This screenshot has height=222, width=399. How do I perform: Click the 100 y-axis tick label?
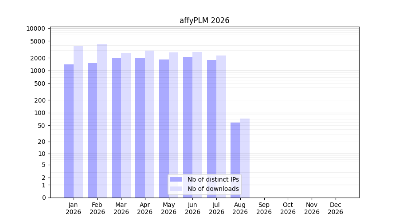[x=40, y=113]
